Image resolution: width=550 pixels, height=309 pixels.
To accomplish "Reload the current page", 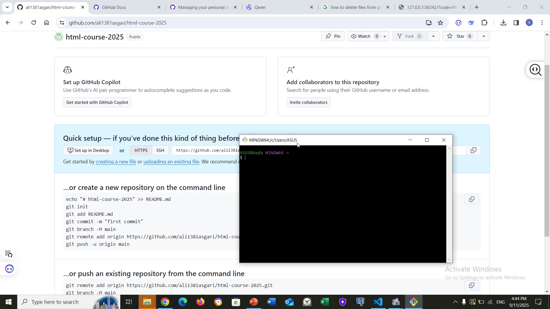I will click(34, 23).
